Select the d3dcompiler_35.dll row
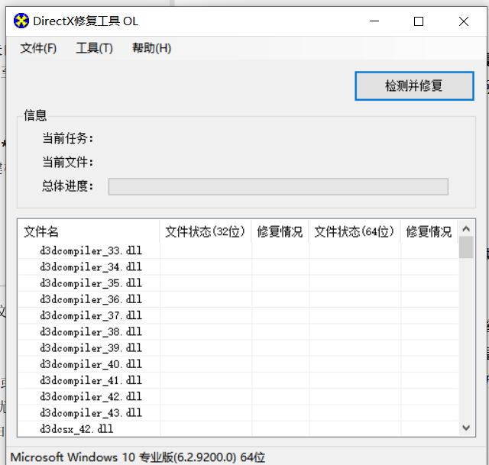Viewport: 489px width, 465px height. click(238, 283)
